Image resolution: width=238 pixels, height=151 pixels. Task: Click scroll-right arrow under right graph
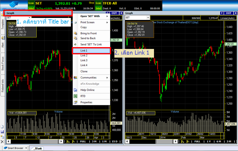tap(176, 141)
